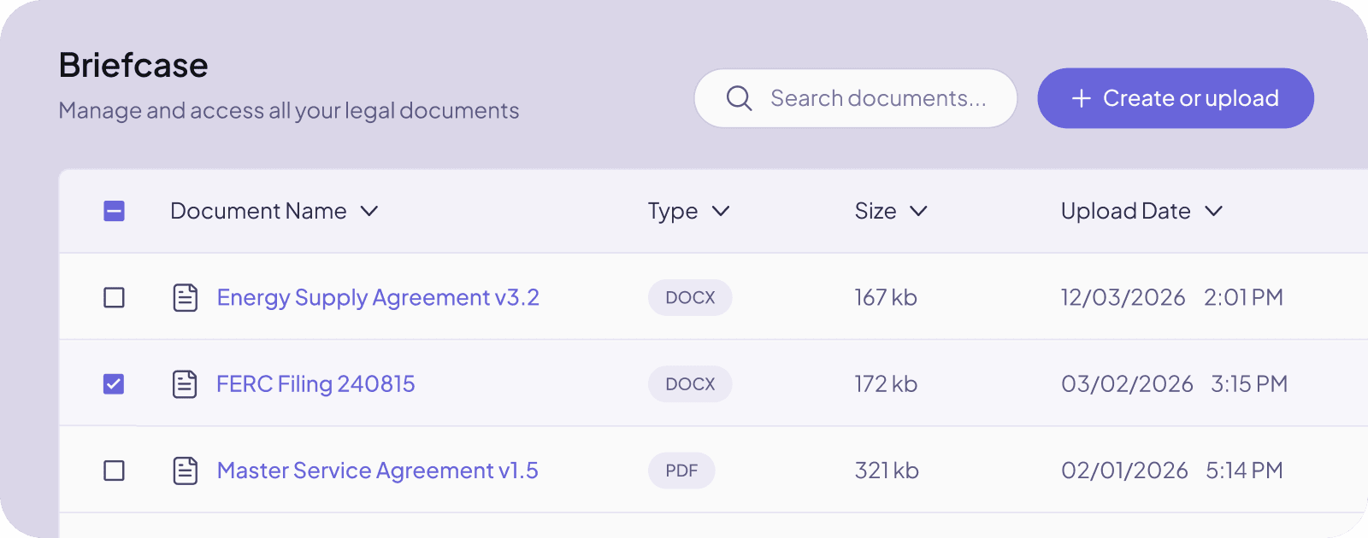The width and height of the screenshot is (1368, 538).
Task: Click the 02/01/2026 5:14 PM date
Action: 1172,471
